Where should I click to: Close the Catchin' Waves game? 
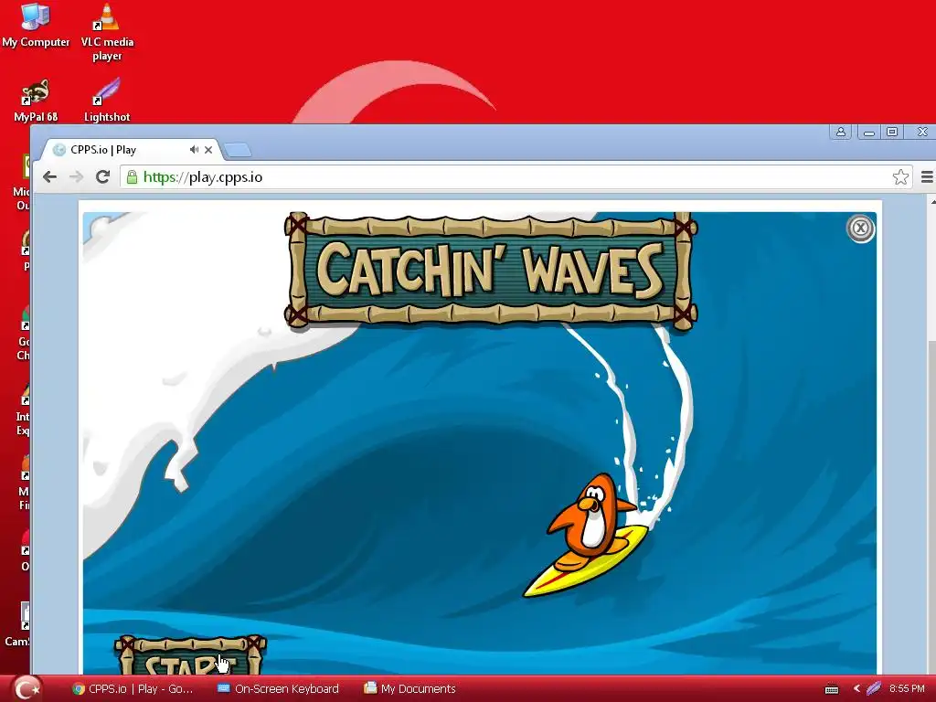(x=860, y=228)
